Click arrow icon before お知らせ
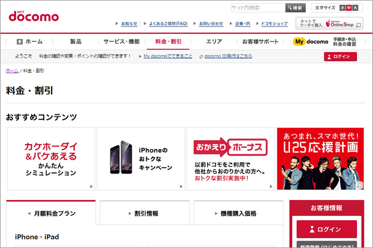 [x=117, y=24]
